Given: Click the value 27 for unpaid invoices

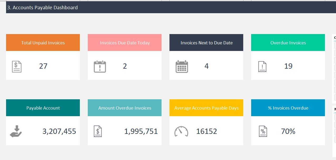Looking at the screenshot, I should point(43,66).
